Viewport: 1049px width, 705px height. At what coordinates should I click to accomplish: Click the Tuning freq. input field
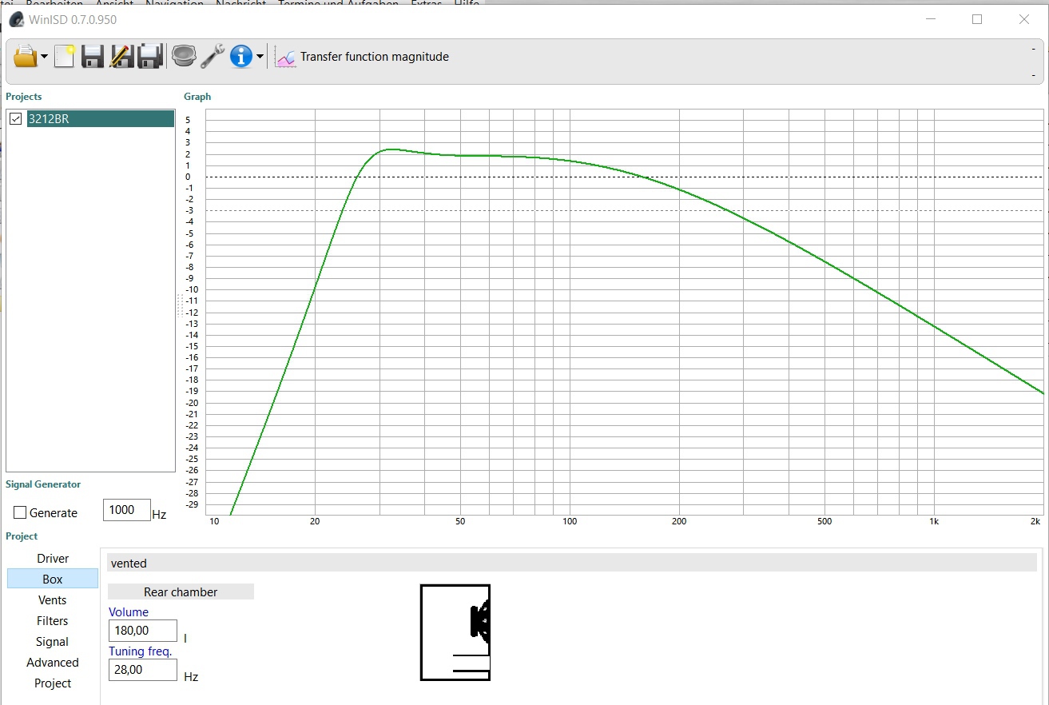coord(142,670)
